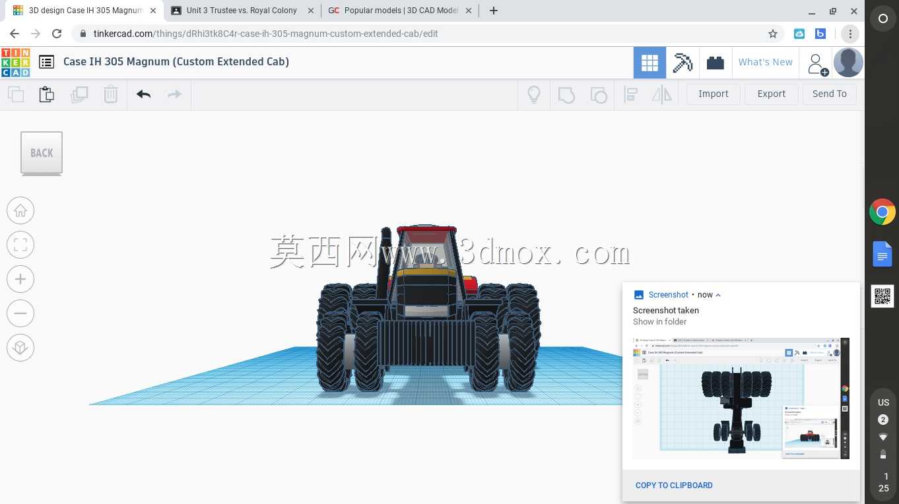Click Show in folder in notification
This screenshot has height=504, width=899.
pos(660,322)
